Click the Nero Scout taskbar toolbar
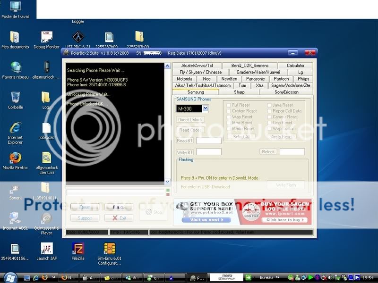The width and height of the screenshot is (378, 283). [x=227, y=277]
